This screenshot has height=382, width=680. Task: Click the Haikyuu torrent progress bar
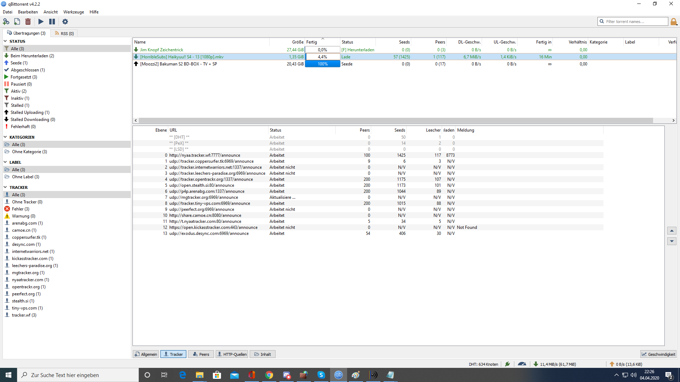pyautogui.click(x=322, y=57)
